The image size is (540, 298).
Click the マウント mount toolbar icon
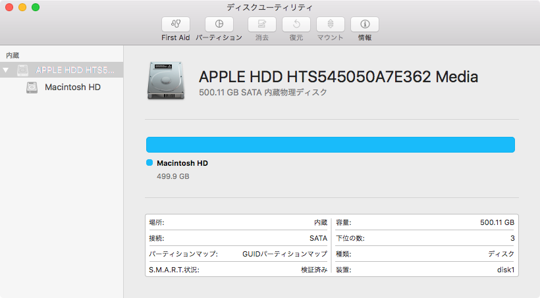coord(331,24)
